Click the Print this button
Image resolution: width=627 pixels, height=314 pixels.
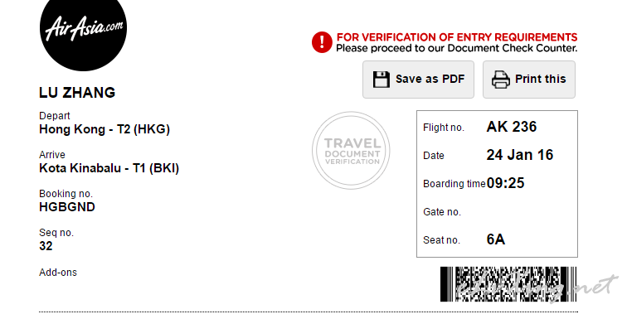pyautogui.click(x=529, y=80)
